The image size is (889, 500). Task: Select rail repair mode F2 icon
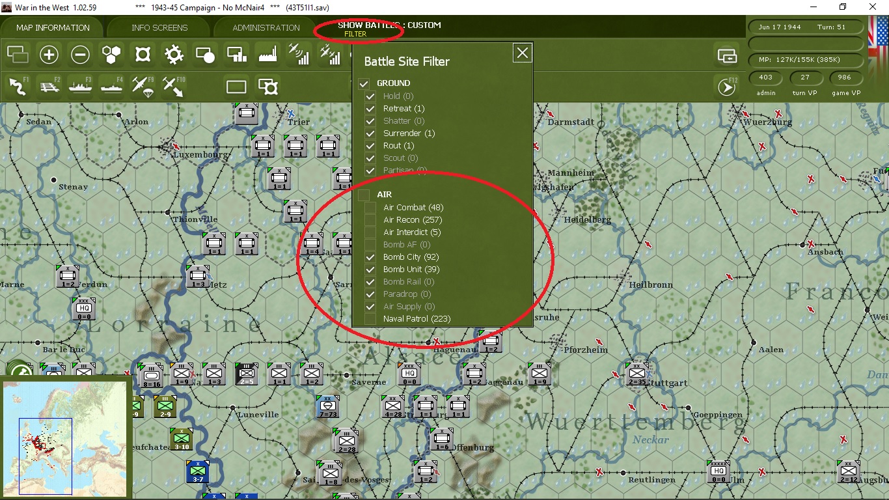pos(49,86)
